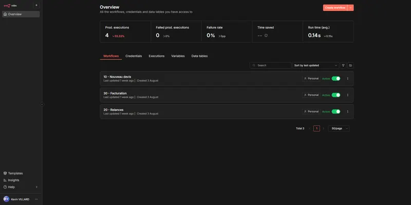Select page 1 in pagination
The height and width of the screenshot is (205, 411).
click(x=316, y=129)
